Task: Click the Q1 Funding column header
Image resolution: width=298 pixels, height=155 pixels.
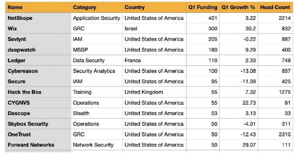Action: (x=203, y=7)
